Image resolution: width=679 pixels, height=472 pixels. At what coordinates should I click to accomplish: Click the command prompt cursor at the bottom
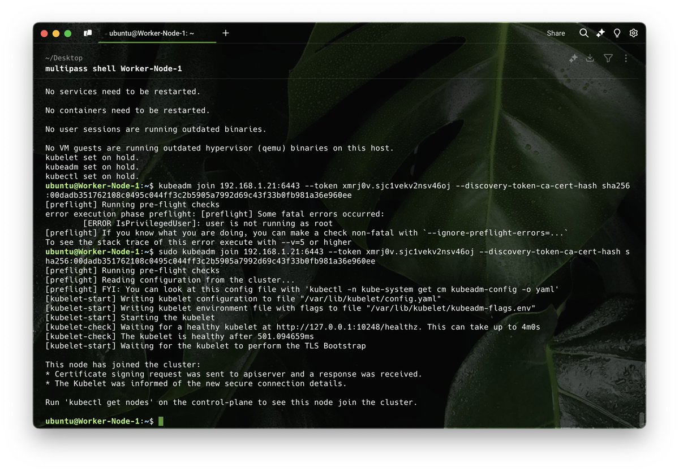161,421
